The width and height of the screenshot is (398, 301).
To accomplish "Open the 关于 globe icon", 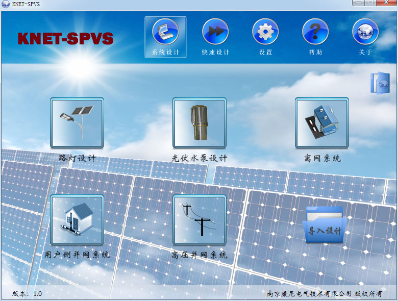I will [x=365, y=32].
